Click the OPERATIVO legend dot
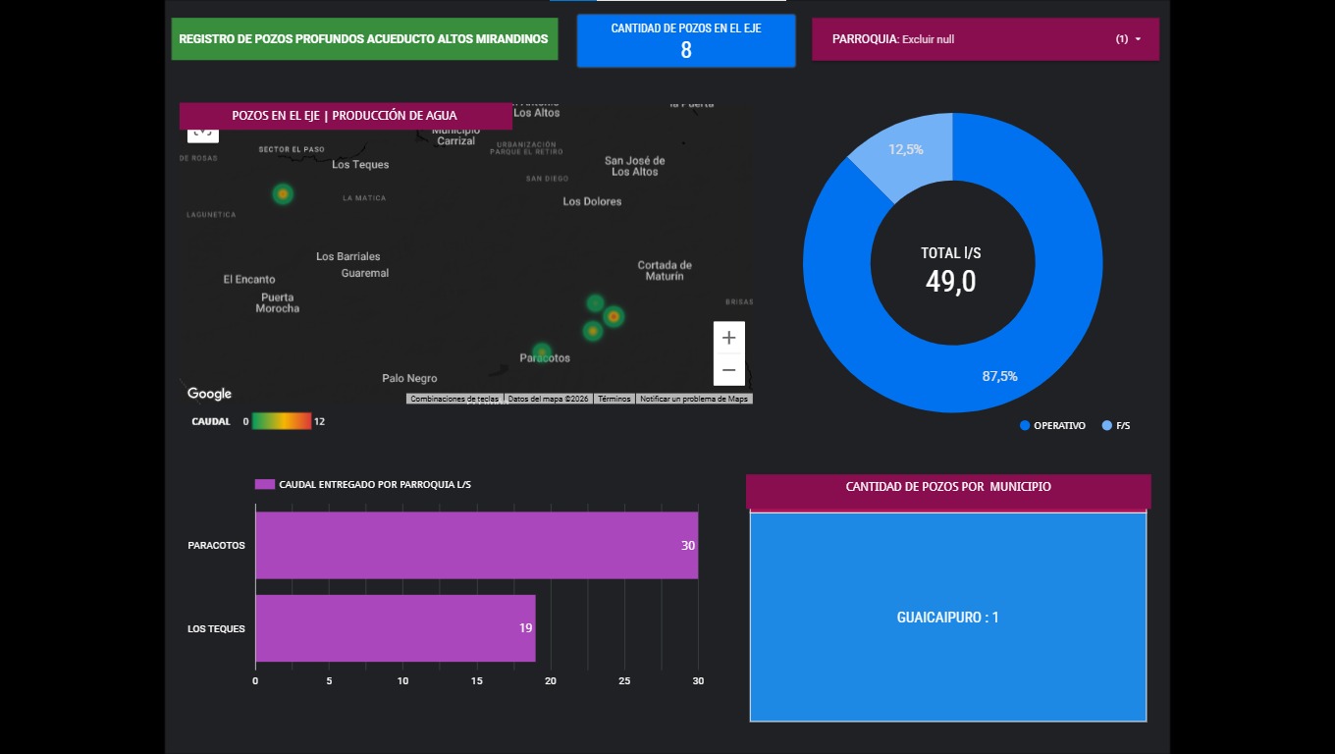 tap(1025, 426)
